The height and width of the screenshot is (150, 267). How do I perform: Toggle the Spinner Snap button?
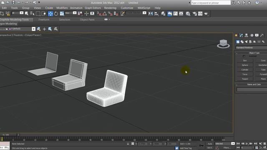[x=116, y=14]
